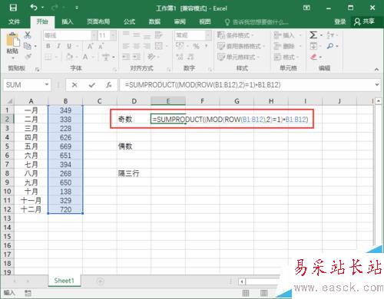The height and width of the screenshot is (299, 384).
Task: Click the Font Color A icon
Action: [85, 57]
